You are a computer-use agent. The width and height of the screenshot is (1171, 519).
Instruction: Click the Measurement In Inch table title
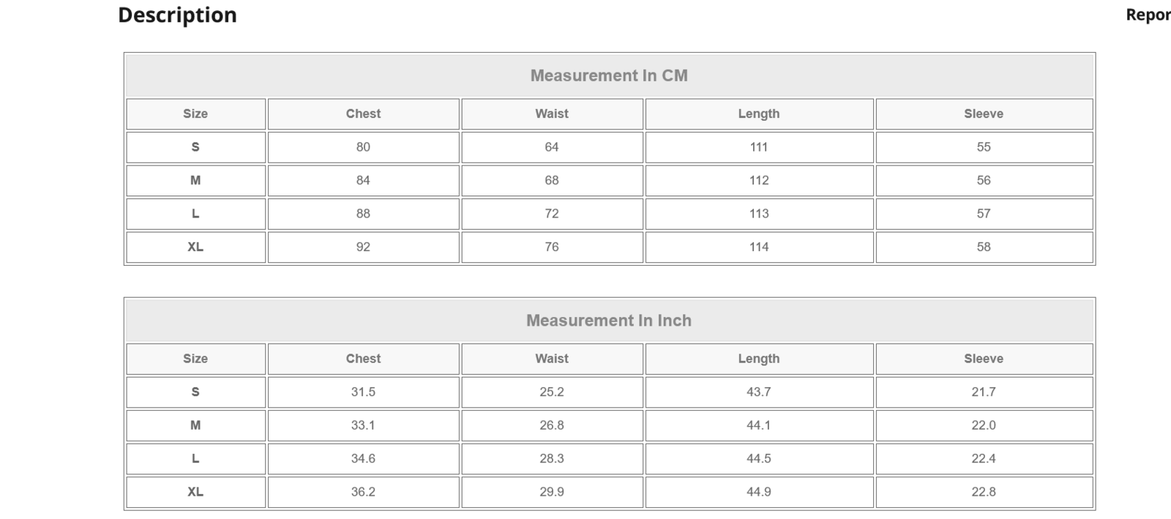click(609, 321)
